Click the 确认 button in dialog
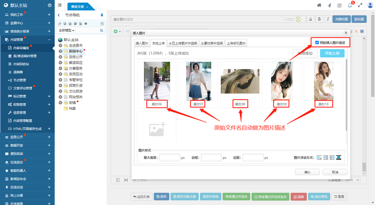 [307, 172]
